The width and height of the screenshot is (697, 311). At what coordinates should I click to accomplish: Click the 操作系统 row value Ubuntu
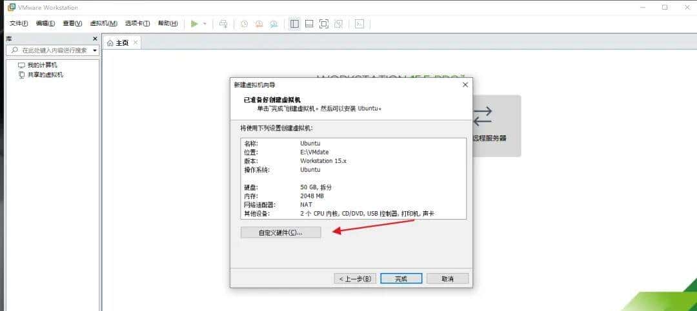(x=310, y=169)
